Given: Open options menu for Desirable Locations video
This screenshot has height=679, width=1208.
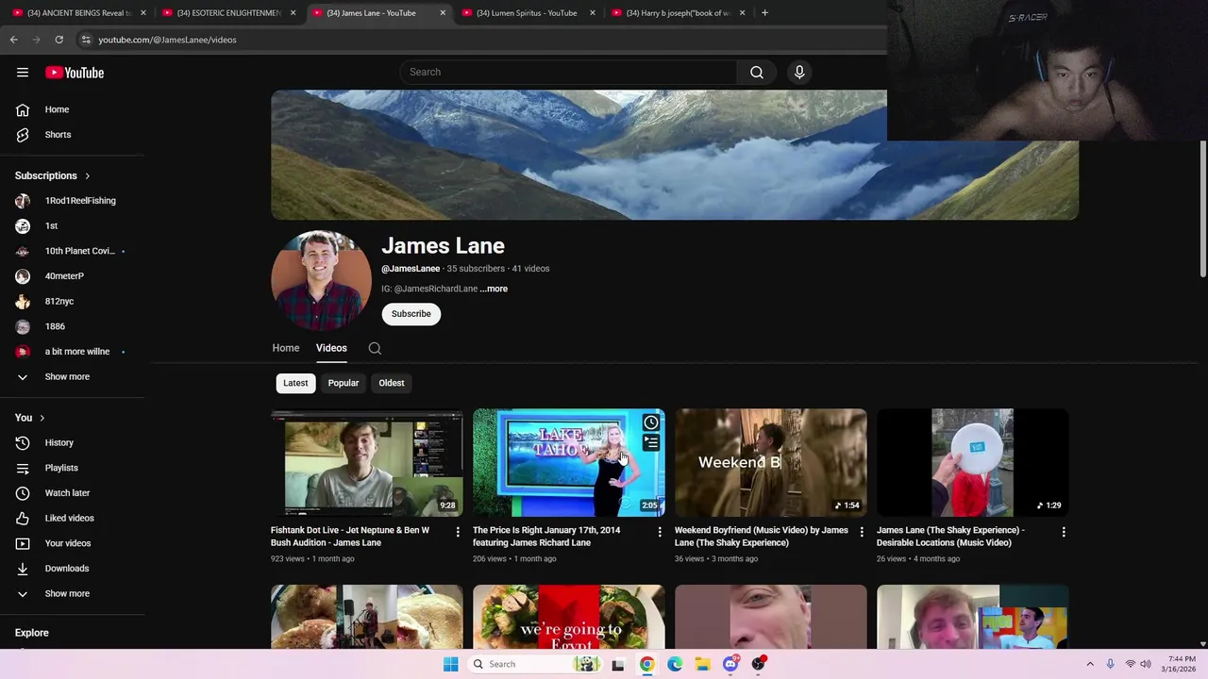Looking at the screenshot, I should point(1064,532).
